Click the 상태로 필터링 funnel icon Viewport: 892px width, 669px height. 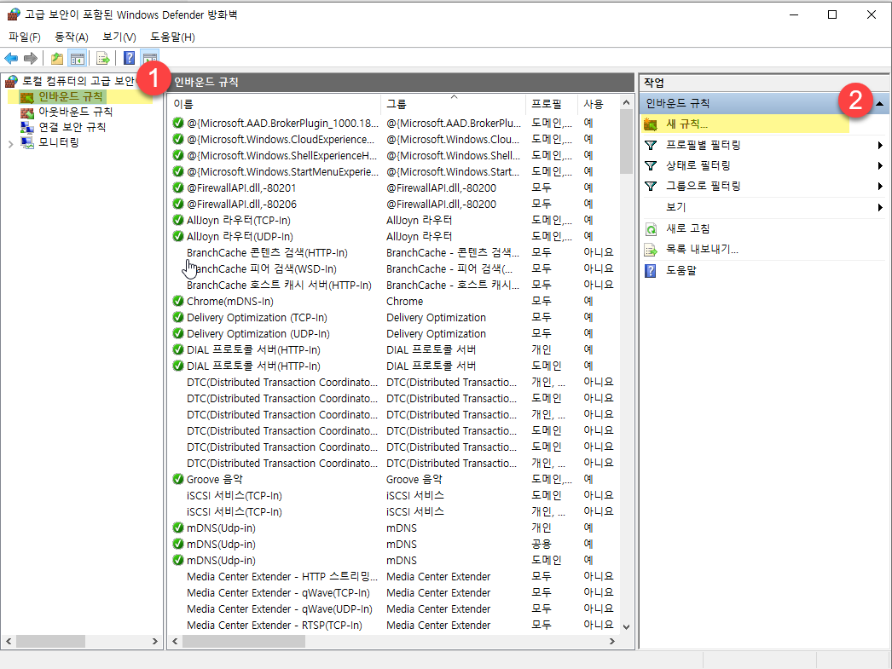[651, 166]
